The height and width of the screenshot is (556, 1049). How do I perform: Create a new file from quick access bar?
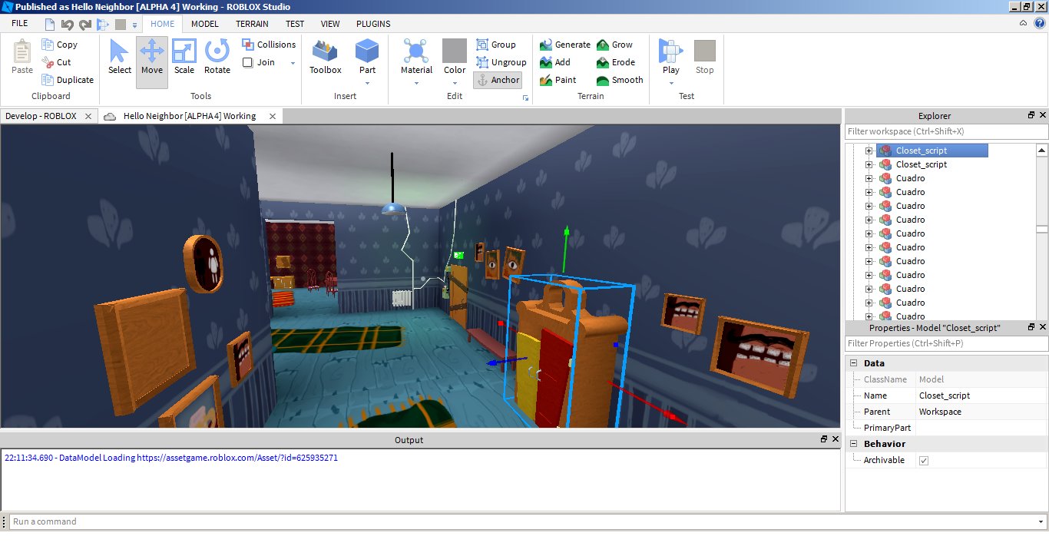coord(49,25)
